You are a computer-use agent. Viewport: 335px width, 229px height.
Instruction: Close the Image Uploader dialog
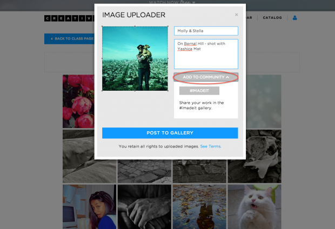coord(236,15)
